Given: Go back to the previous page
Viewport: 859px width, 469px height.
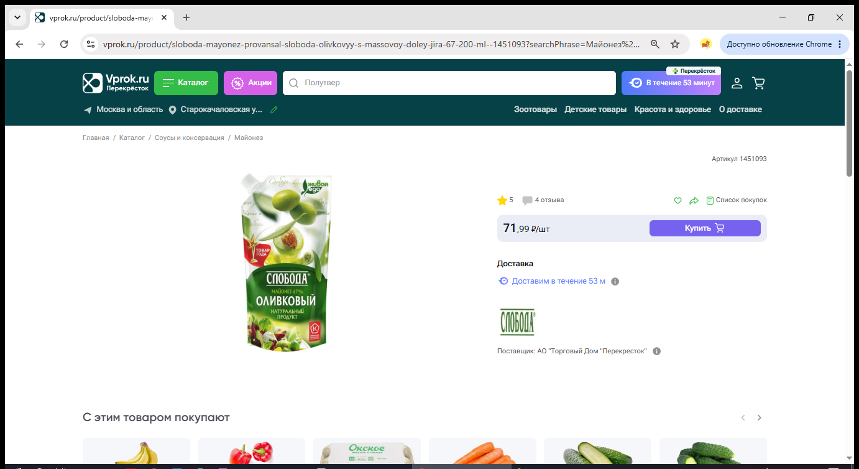Looking at the screenshot, I should coord(19,44).
